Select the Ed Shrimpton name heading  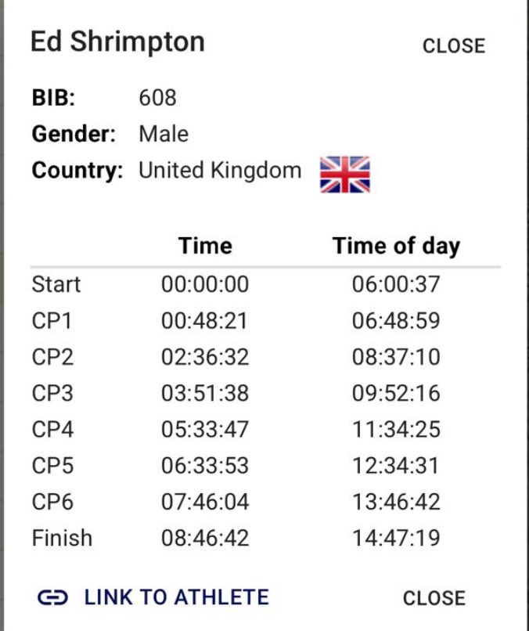[118, 41]
